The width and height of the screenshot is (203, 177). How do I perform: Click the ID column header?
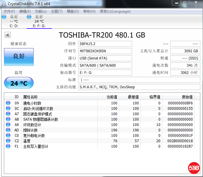16,97
